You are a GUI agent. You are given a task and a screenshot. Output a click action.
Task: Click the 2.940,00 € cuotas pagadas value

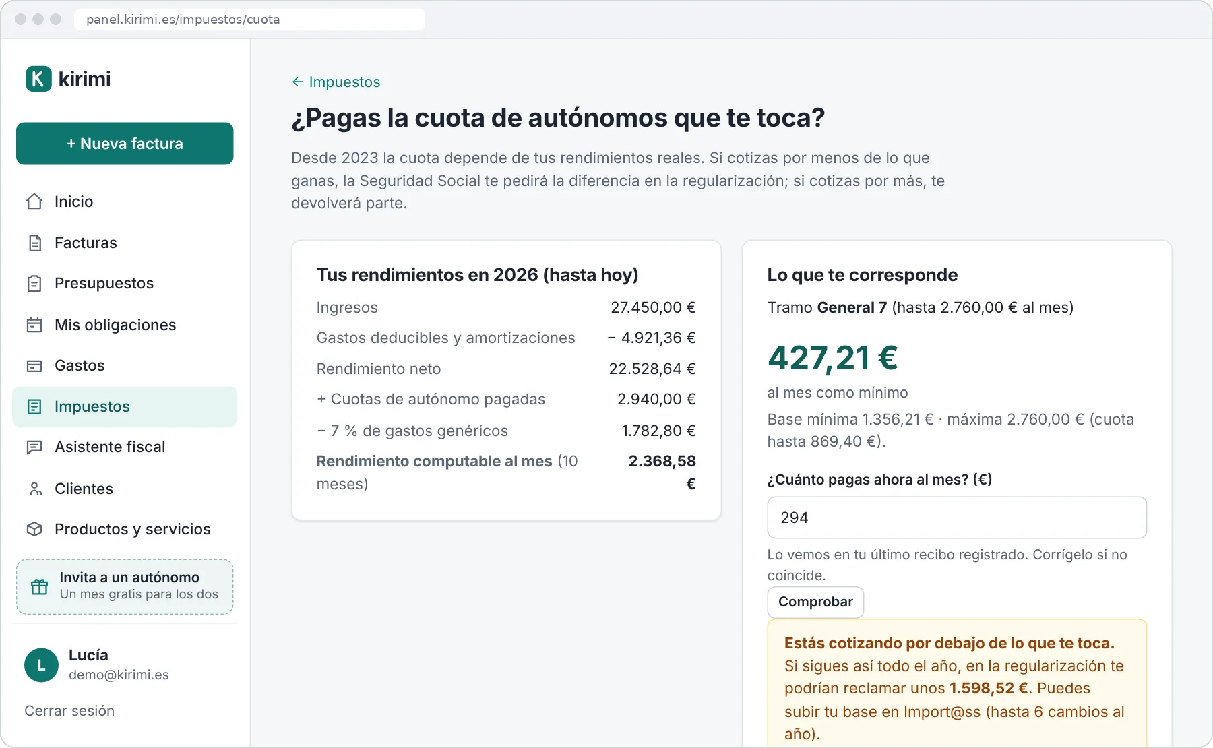click(x=656, y=399)
